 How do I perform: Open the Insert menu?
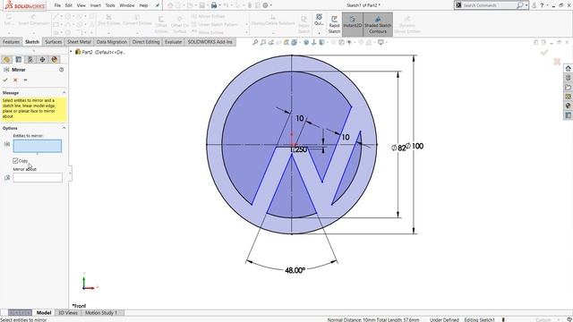coord(96,5)
